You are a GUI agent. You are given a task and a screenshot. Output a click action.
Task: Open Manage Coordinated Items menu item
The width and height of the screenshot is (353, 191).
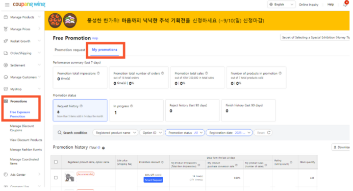24,161
